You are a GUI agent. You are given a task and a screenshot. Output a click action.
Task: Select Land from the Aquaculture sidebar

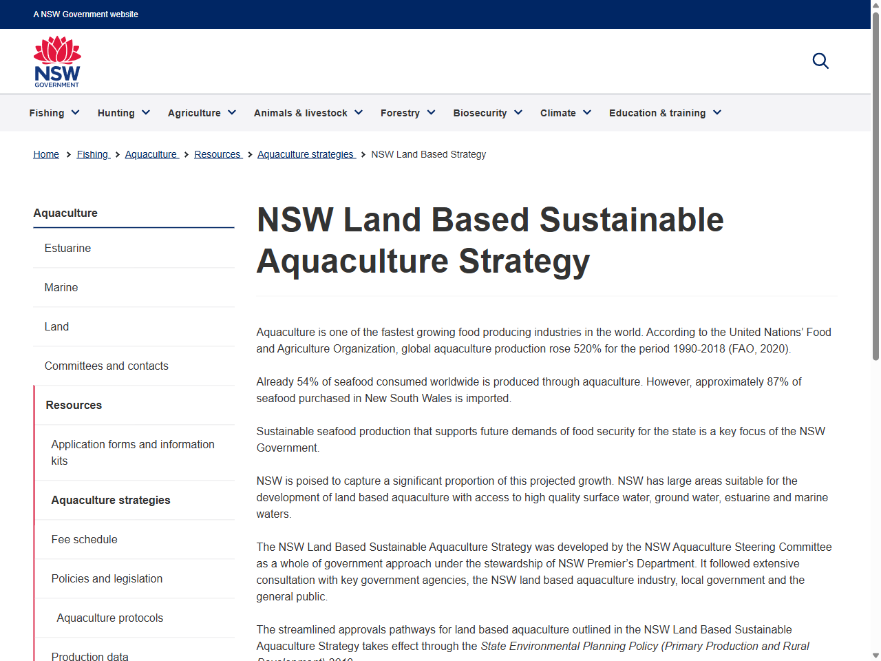56,326
